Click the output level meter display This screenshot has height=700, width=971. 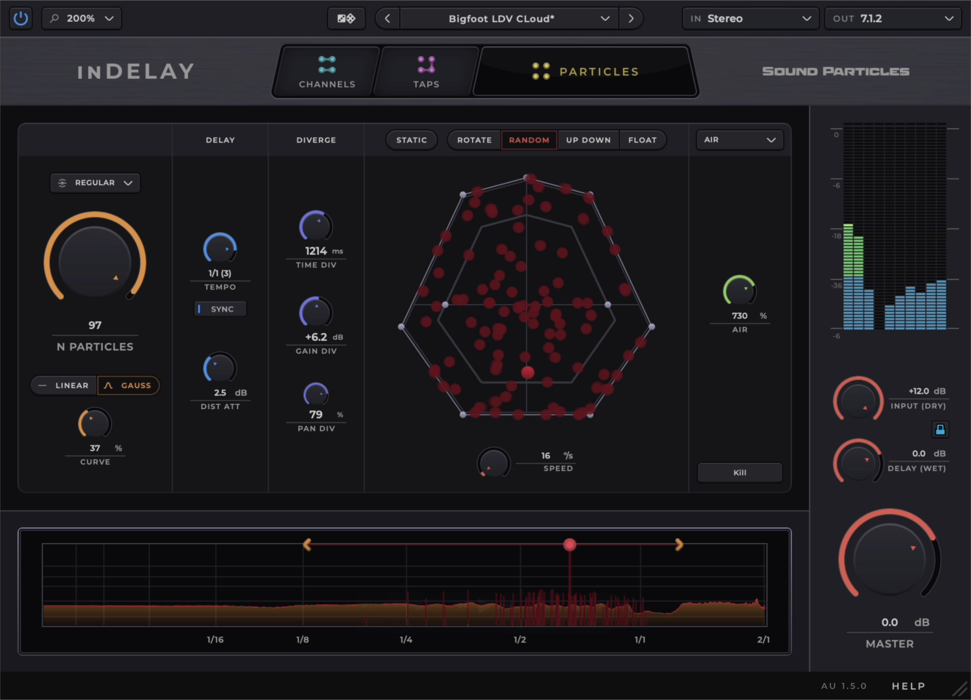click(894, 226)
